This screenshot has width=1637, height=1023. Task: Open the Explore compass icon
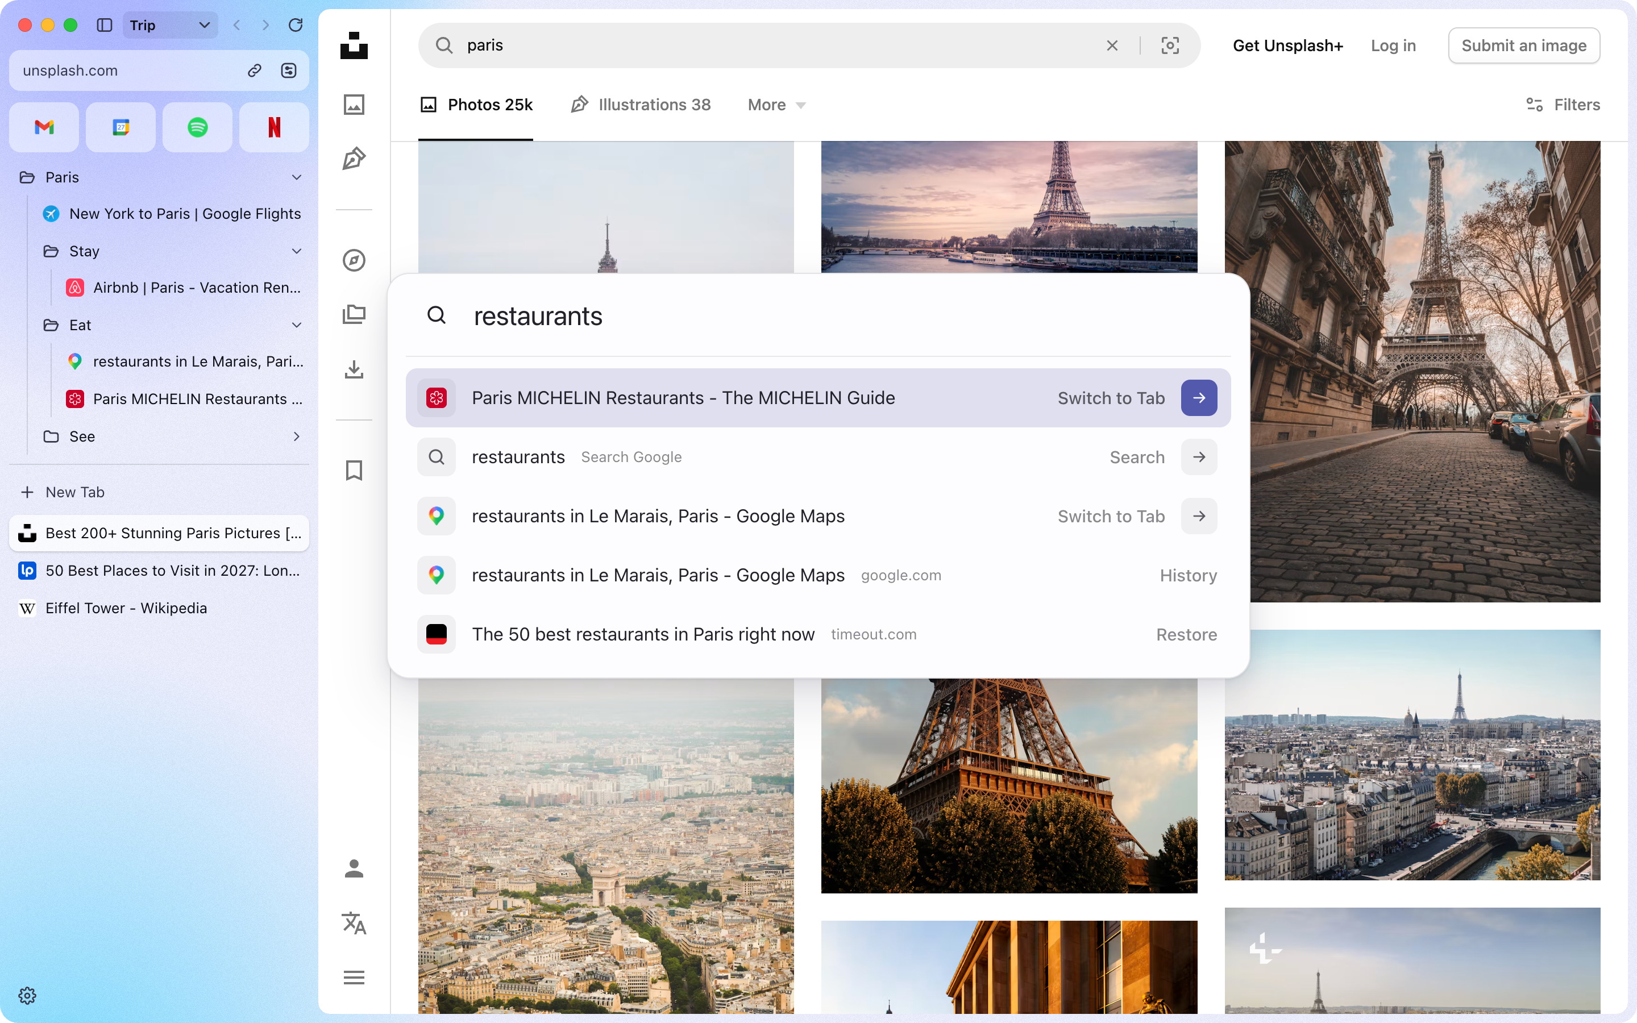pyautogui.click(x=354, y=260)
